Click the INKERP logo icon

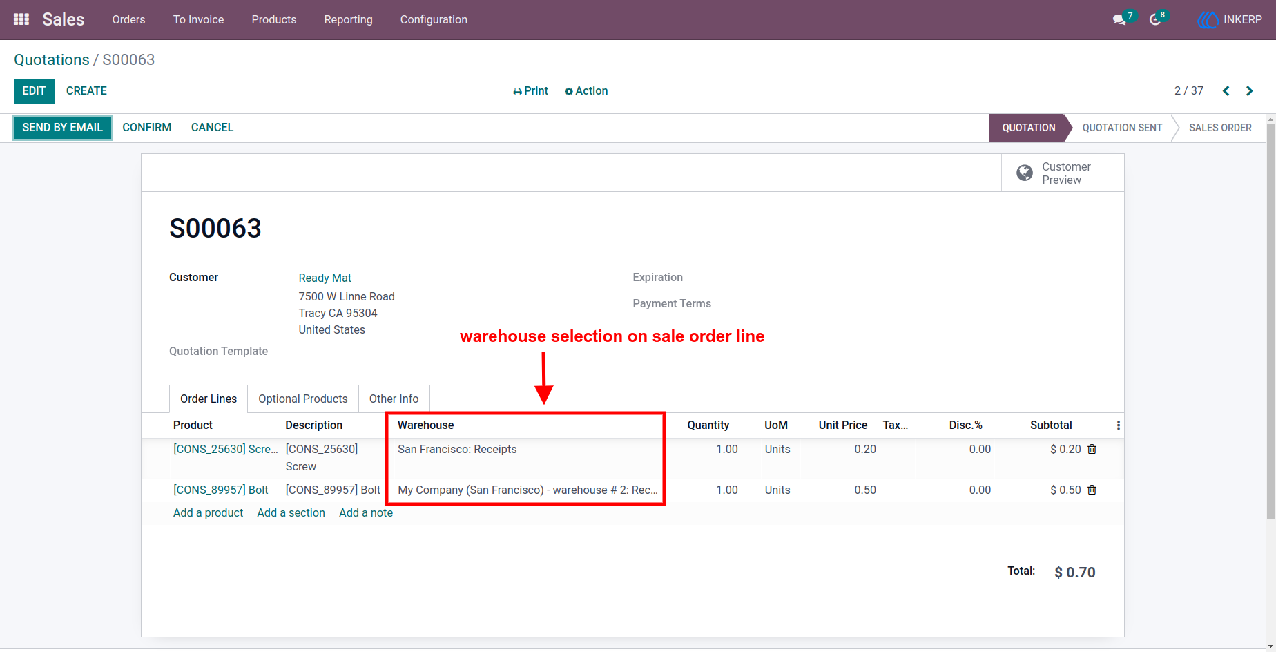(1208, 20)
